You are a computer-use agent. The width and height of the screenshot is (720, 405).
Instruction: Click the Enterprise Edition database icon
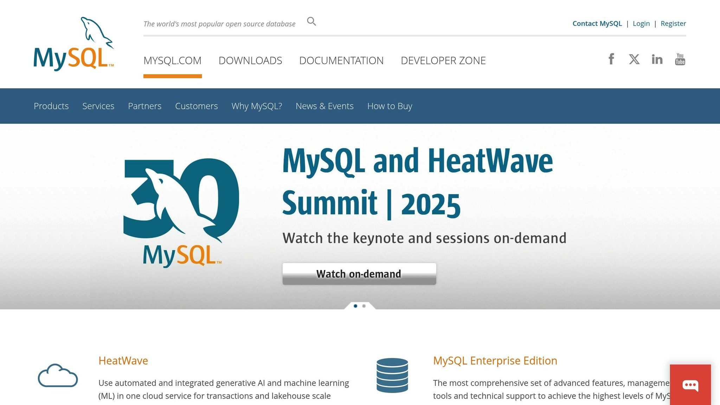pyautogui.click(x=392, y=375)
